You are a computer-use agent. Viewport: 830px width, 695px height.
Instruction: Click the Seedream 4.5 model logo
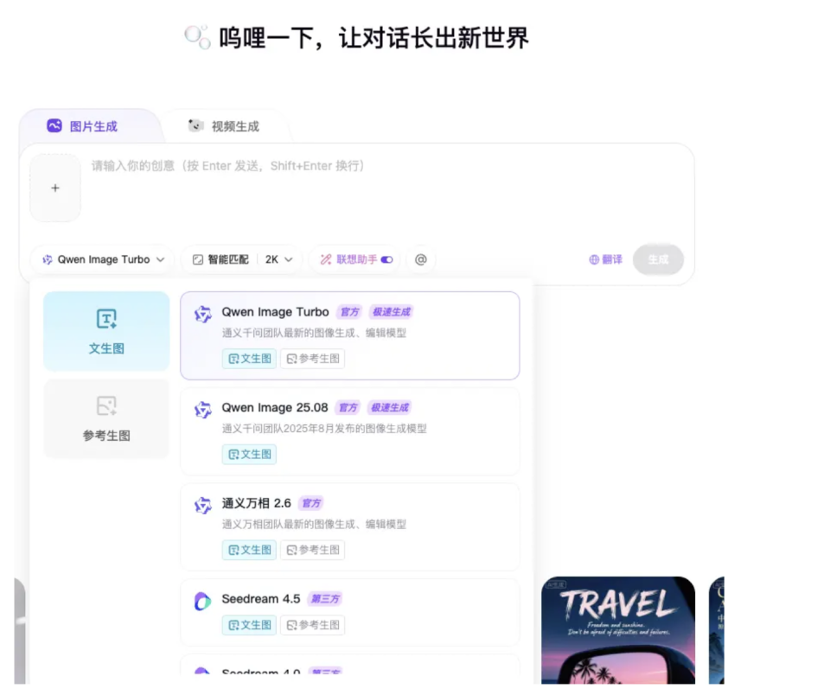202,598
